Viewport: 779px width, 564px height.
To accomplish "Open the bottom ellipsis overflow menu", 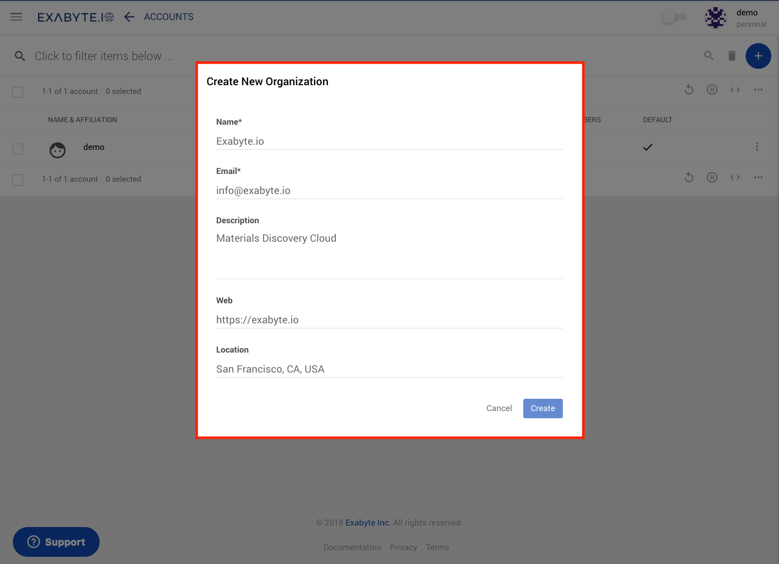I will (758, 177).
